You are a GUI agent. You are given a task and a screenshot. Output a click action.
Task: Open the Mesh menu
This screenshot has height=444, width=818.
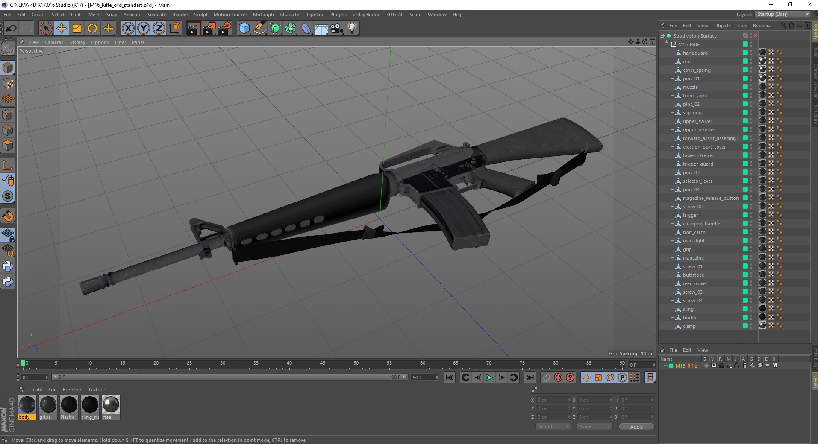click(94, 15)
